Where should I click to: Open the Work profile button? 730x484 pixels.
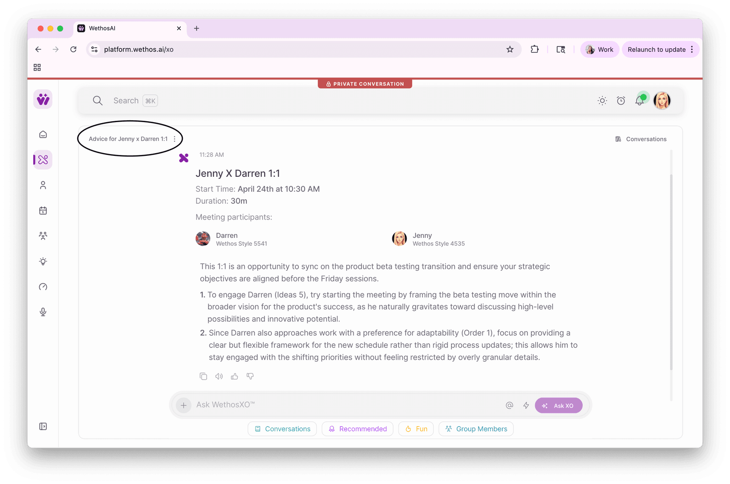(x=600, y=49)
